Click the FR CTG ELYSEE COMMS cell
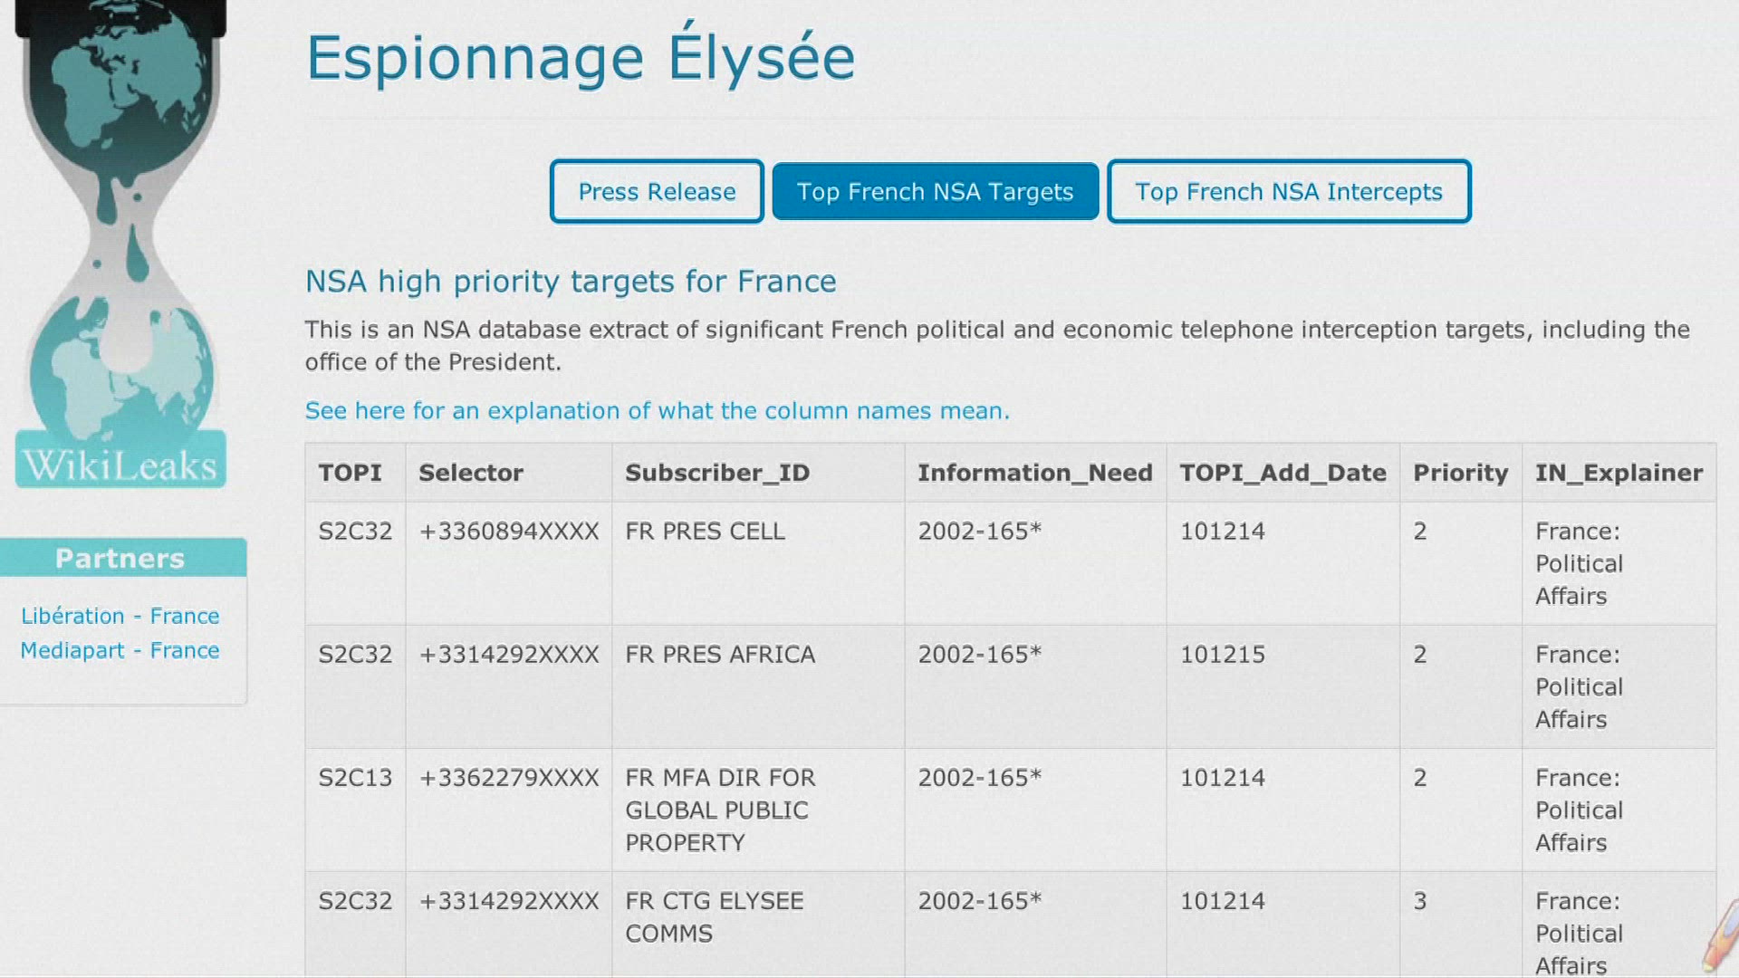The image size is (1739, 978). point(714,917)
